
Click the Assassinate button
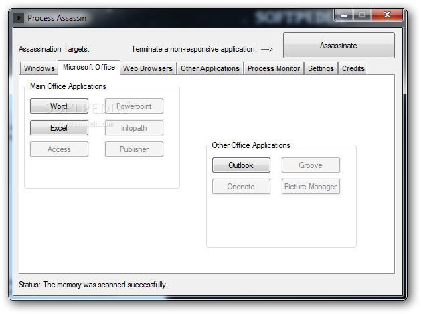click(x=339, y=46)
